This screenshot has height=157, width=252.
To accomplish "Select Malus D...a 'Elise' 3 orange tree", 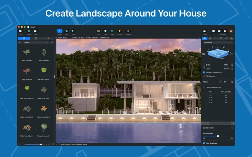I will tap(44, 111).
